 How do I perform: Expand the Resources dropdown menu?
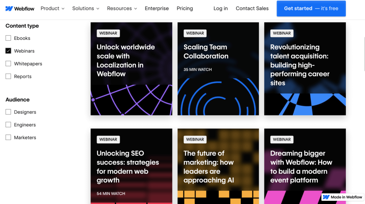coord(122,9)
